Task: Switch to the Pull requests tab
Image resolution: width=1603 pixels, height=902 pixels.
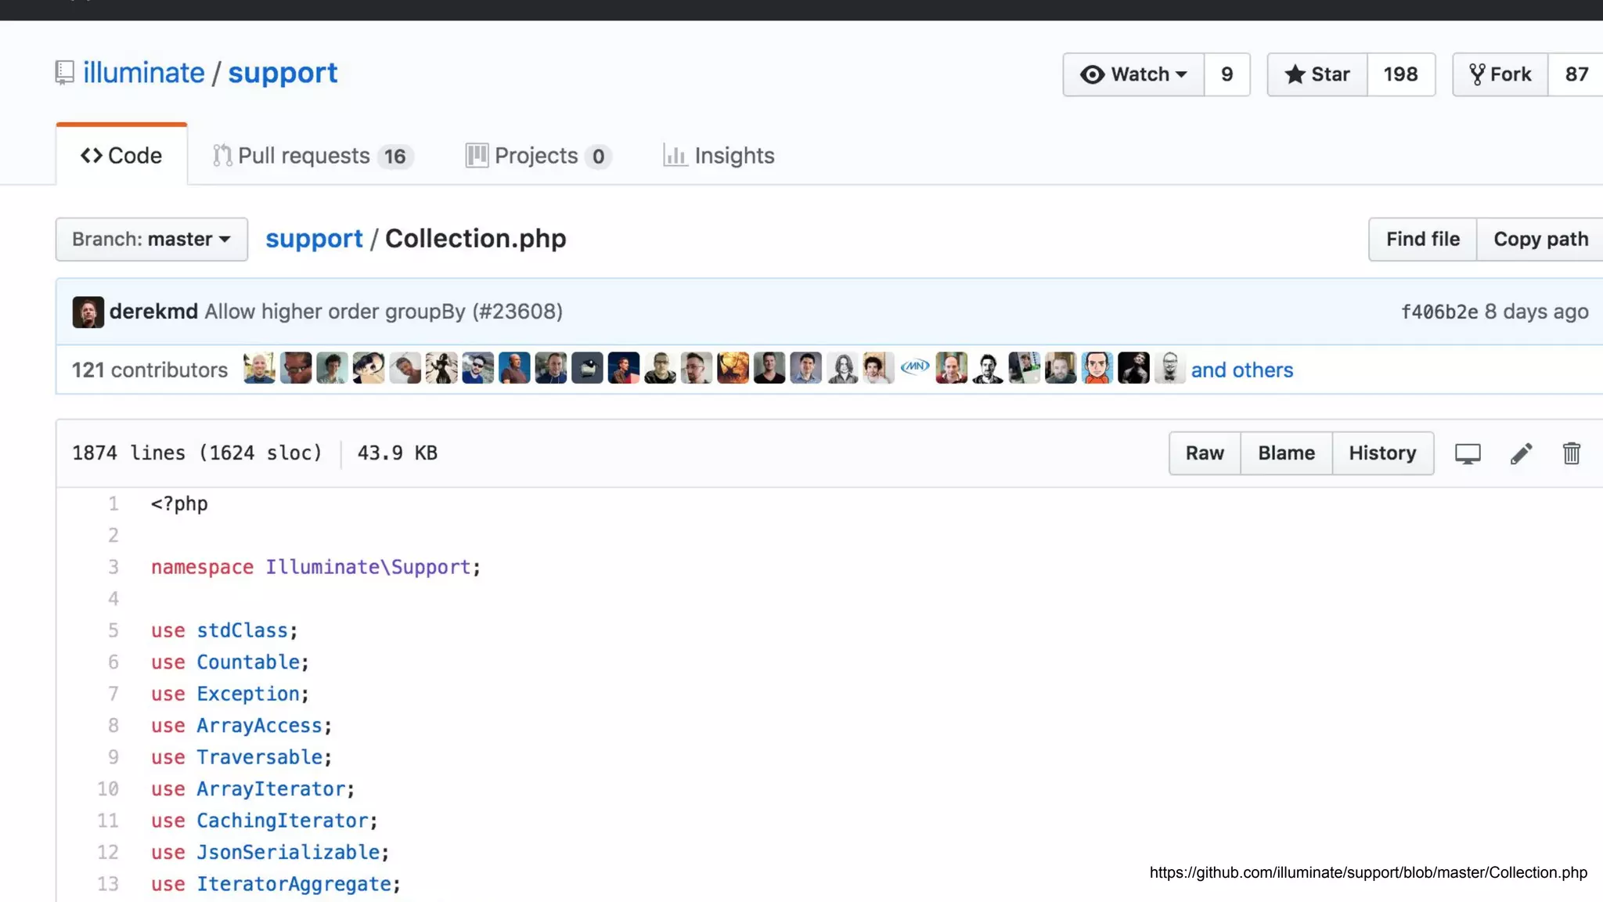Action: (313, 156)
